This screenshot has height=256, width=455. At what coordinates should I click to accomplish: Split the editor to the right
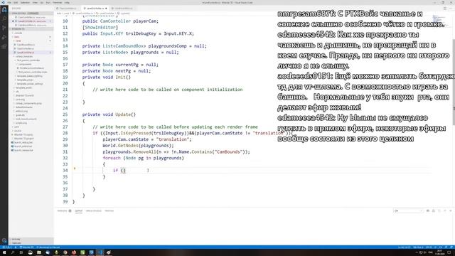(445, 9)
